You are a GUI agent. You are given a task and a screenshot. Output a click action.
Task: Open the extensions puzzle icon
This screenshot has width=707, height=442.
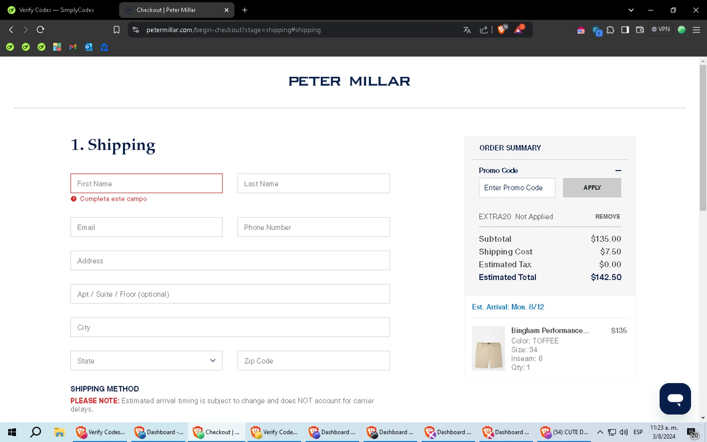(610, 30)
